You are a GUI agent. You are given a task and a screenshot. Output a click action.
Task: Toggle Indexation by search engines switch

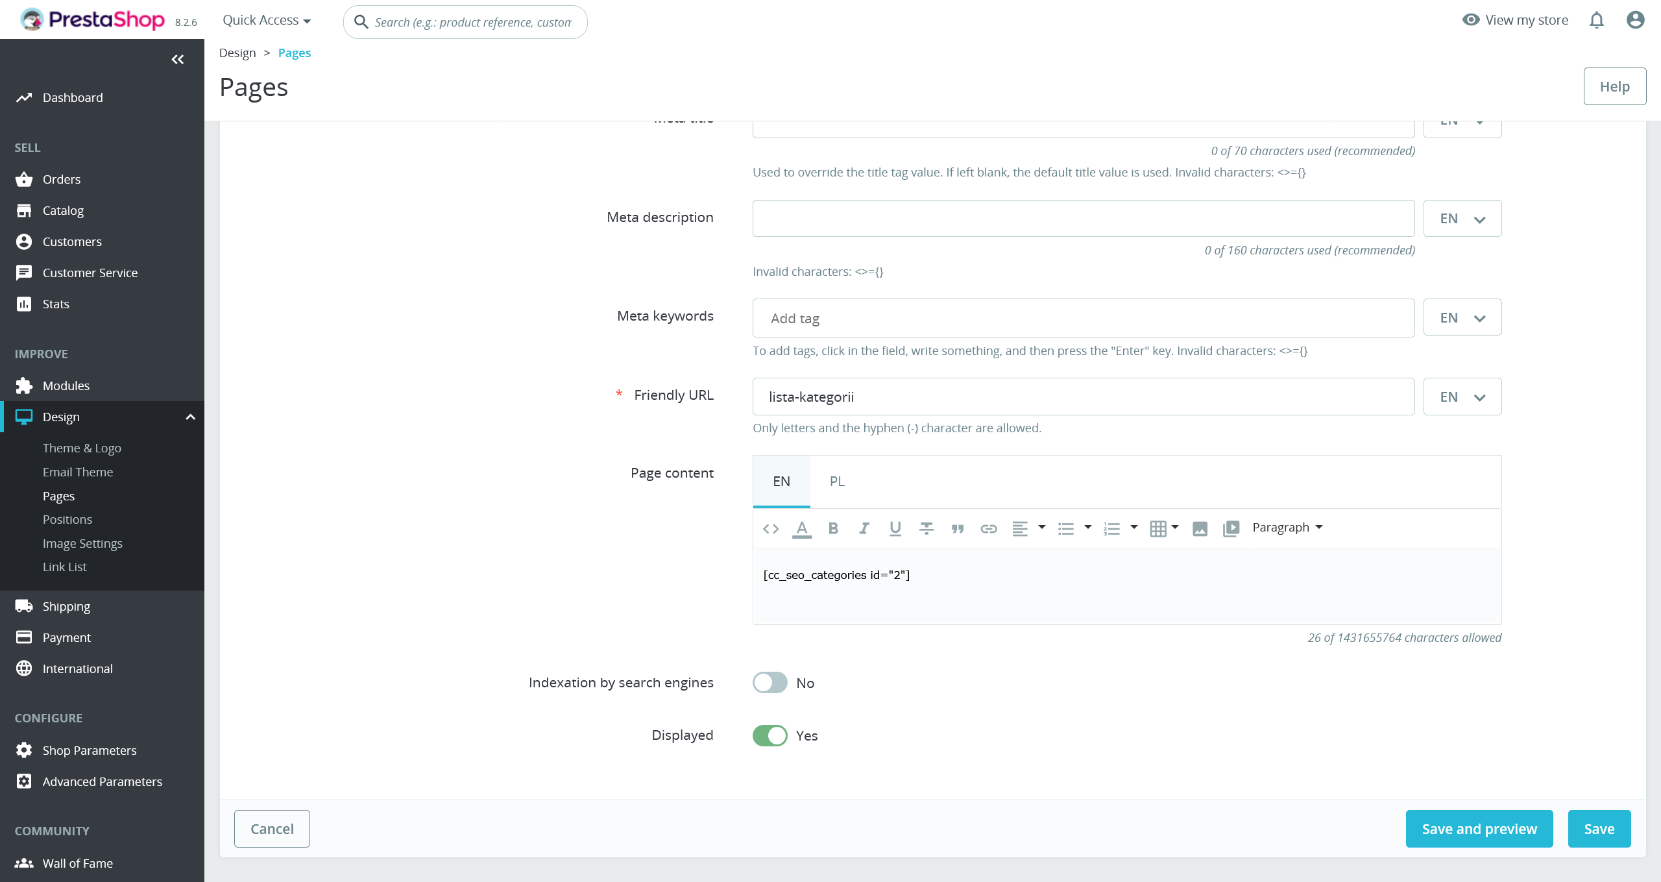point(770,683)
